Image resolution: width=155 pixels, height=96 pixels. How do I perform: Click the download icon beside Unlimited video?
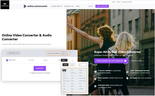coord(95,86)
